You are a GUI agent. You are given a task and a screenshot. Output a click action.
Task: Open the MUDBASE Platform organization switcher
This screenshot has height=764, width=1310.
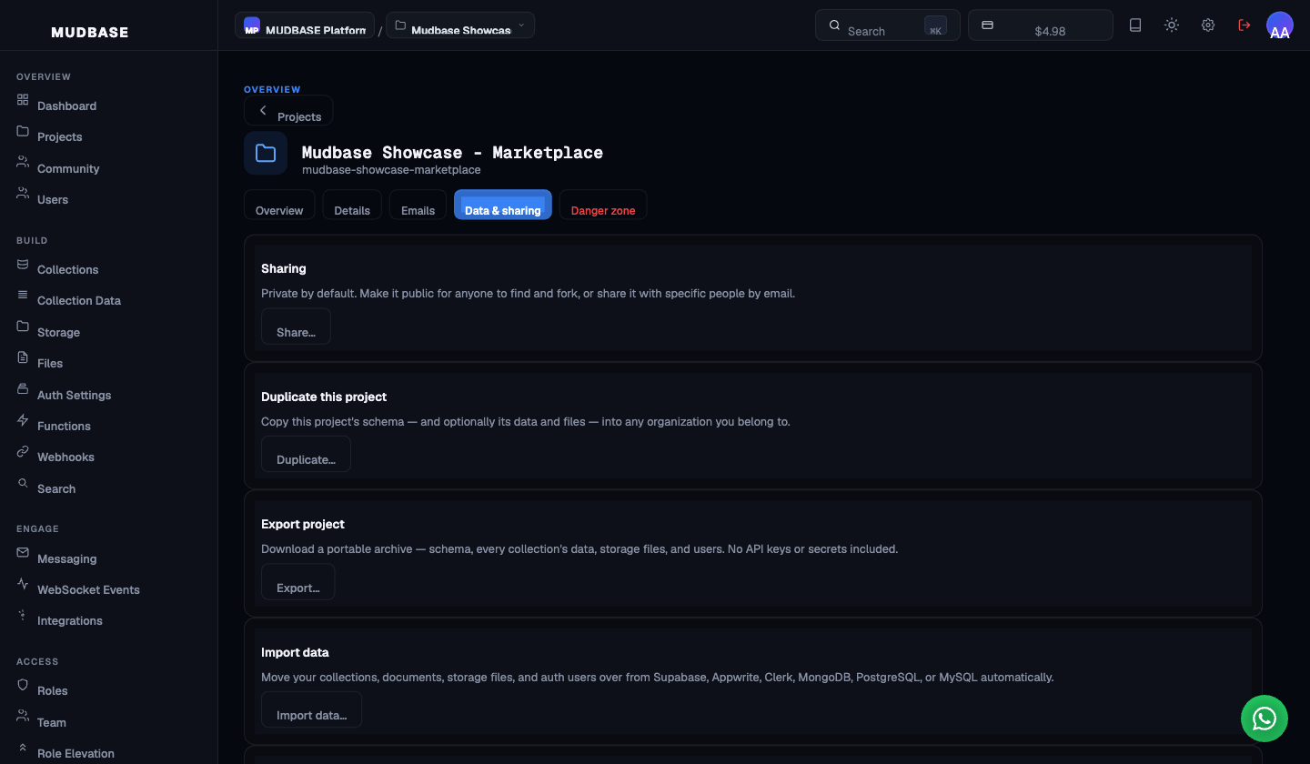[x=305, y=25]
